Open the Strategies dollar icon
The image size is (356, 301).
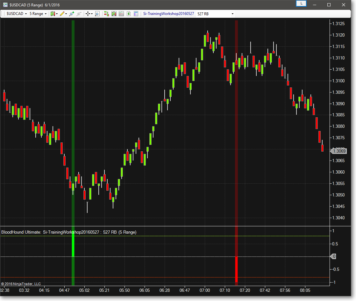click(129, 14)
